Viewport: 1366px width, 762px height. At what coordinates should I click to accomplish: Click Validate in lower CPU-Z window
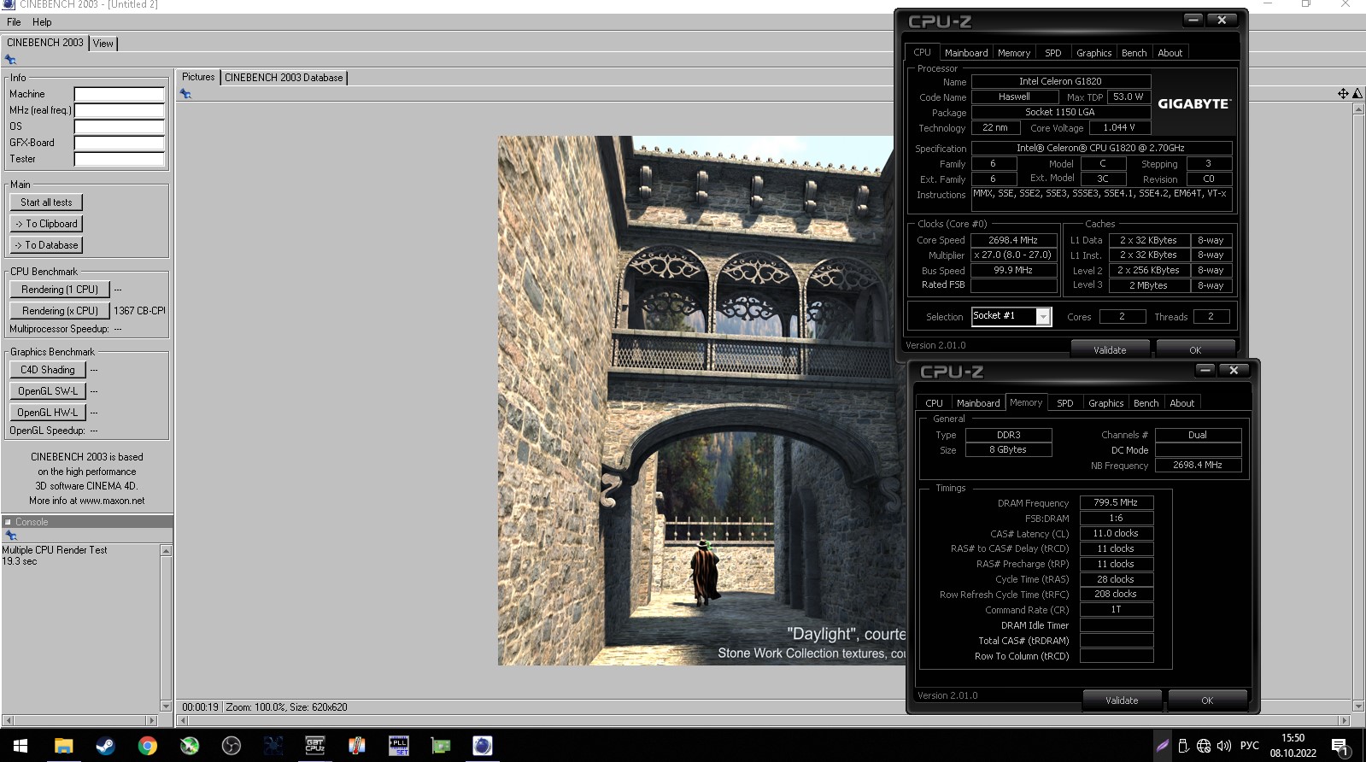coord(1122,700)
